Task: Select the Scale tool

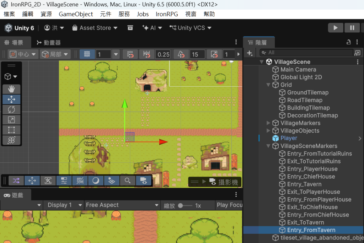Action: tap(11, 120)
